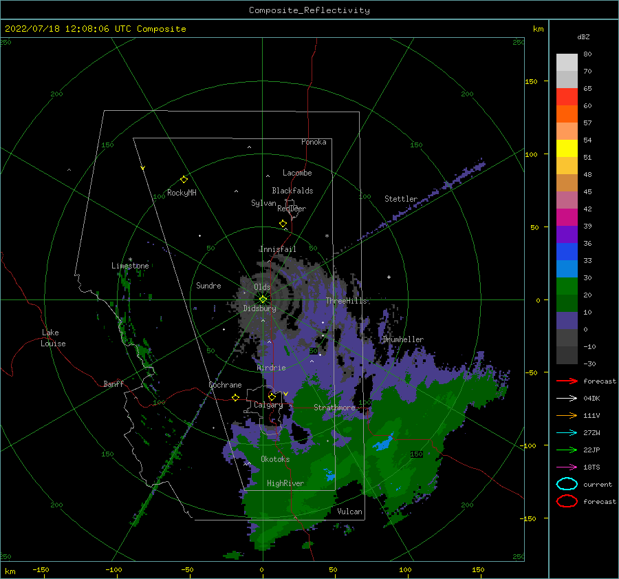Pick the orange 57–60 dBZ legend swatch

click(567, 114)
